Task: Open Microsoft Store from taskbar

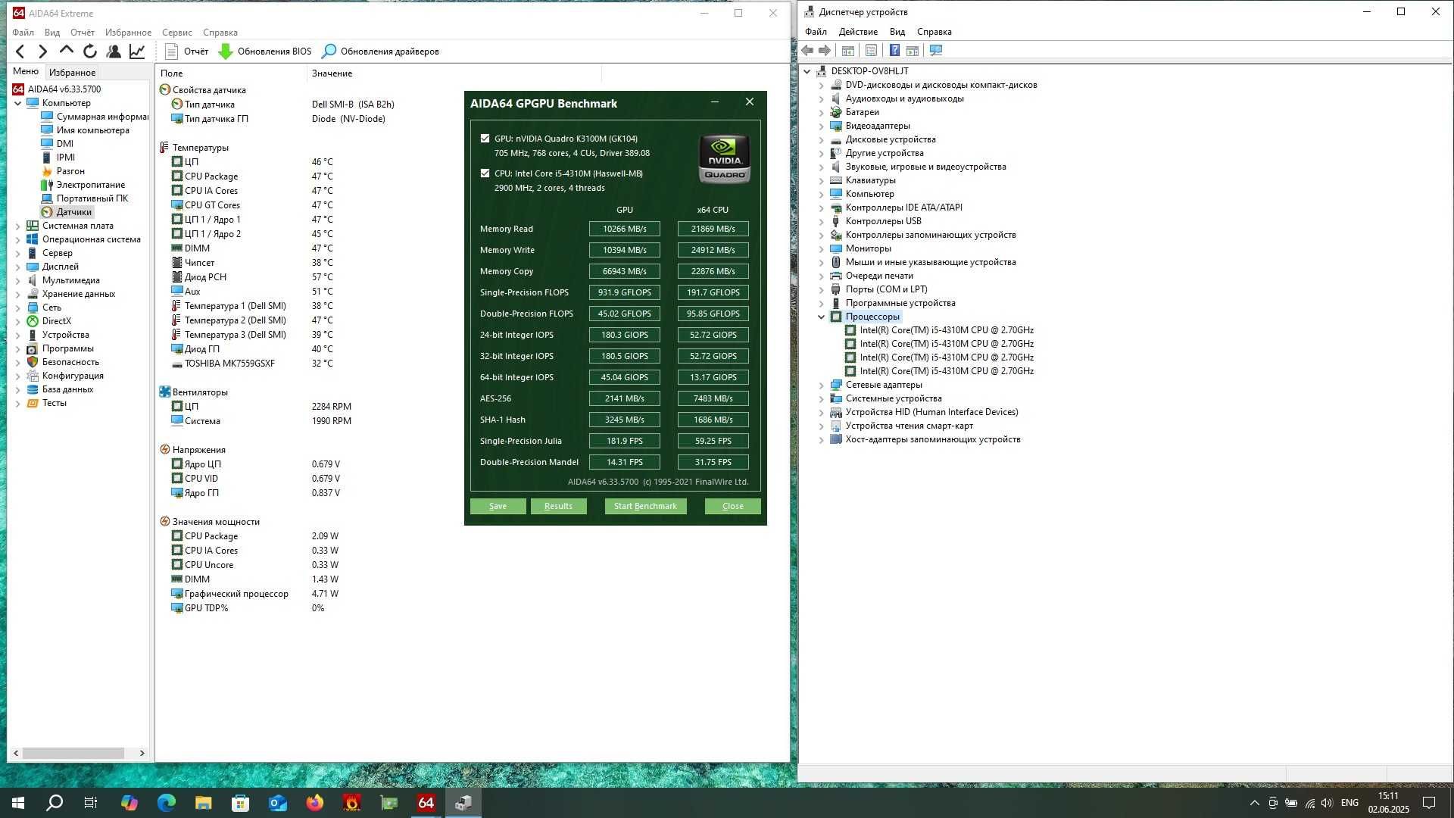Action: click(x=240, y=803)
